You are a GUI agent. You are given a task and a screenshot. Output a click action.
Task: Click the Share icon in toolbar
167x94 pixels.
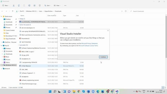34,5
